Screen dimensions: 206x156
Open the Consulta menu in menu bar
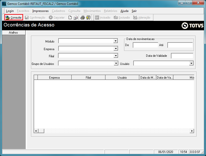(74, 11)
